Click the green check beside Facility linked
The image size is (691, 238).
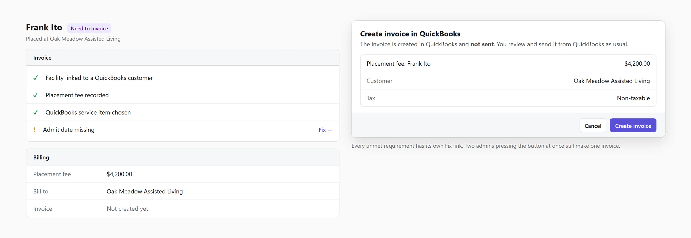pyautogui.click(x=35, y=78)
